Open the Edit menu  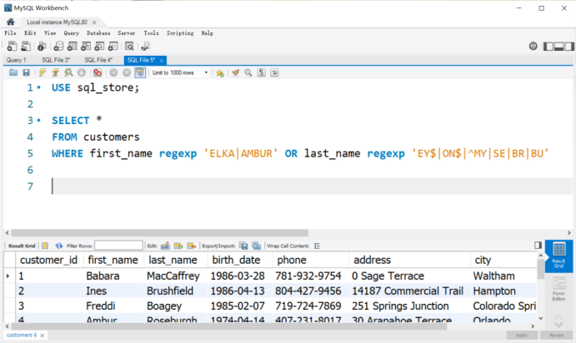30,33
